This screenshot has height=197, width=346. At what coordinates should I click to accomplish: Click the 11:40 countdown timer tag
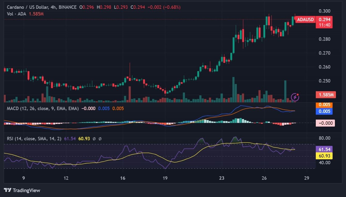pos(324,25)
